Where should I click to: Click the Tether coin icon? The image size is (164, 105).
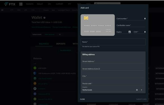pyautogui.click(x=35, y=78)
